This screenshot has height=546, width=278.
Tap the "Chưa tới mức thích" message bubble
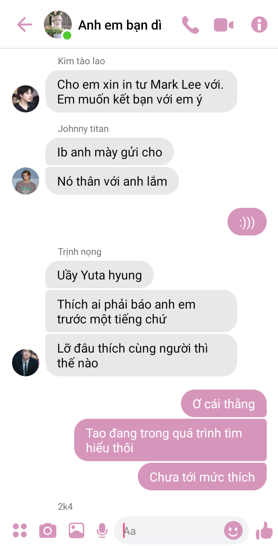(x=202, y=477)
